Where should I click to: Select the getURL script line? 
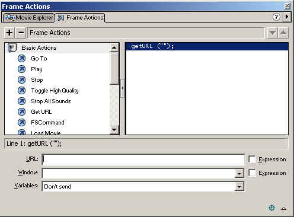pyautogui.click(x=207, y=46)
